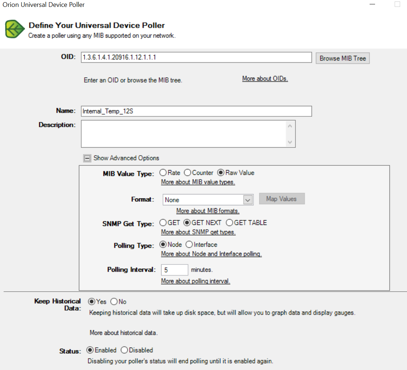Viewport: 407px width, 370px height.
Task: Minimize the Orion Universal Device Poller window
Action: (x=372, y=4)
